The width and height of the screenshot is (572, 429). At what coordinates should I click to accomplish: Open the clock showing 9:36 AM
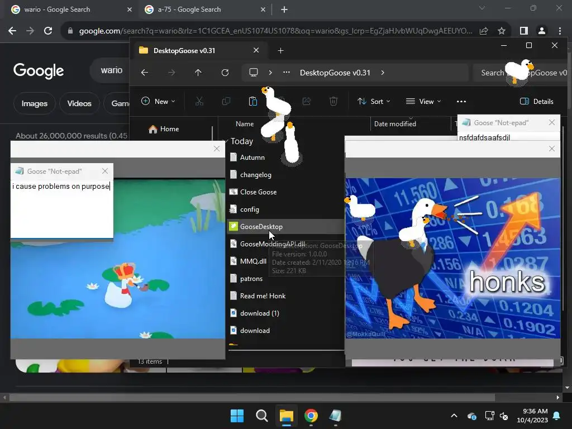(532, 416)
